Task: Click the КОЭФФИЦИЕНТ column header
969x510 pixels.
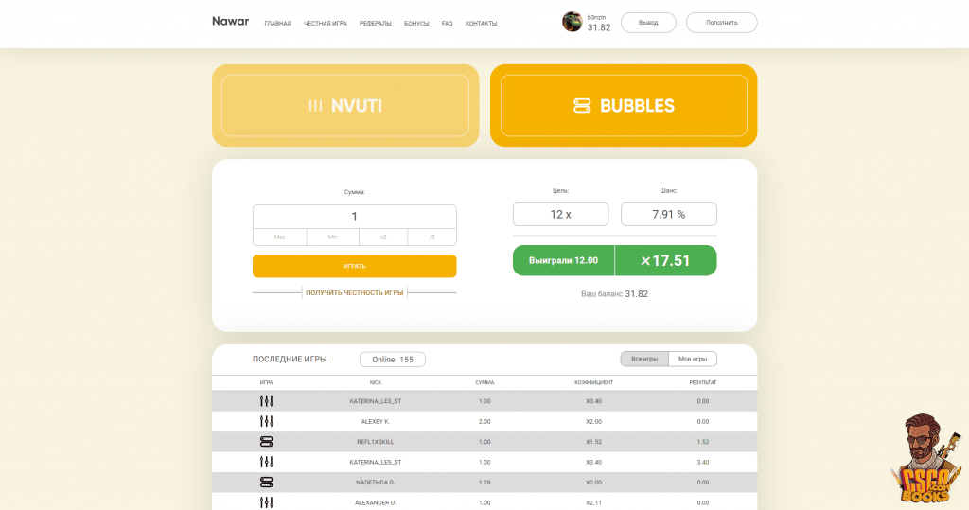Action: point(594,382)
